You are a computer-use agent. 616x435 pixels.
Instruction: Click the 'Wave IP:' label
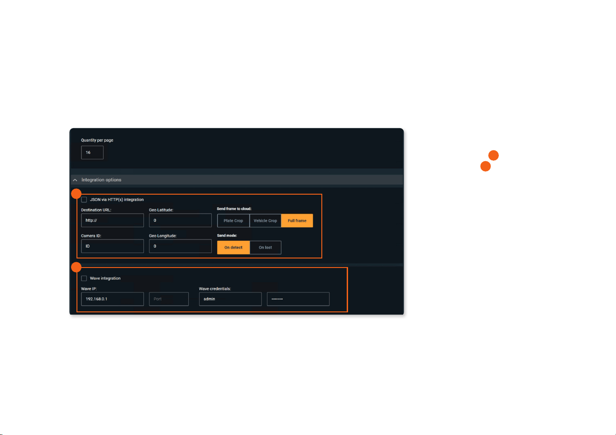coord(89,289)
